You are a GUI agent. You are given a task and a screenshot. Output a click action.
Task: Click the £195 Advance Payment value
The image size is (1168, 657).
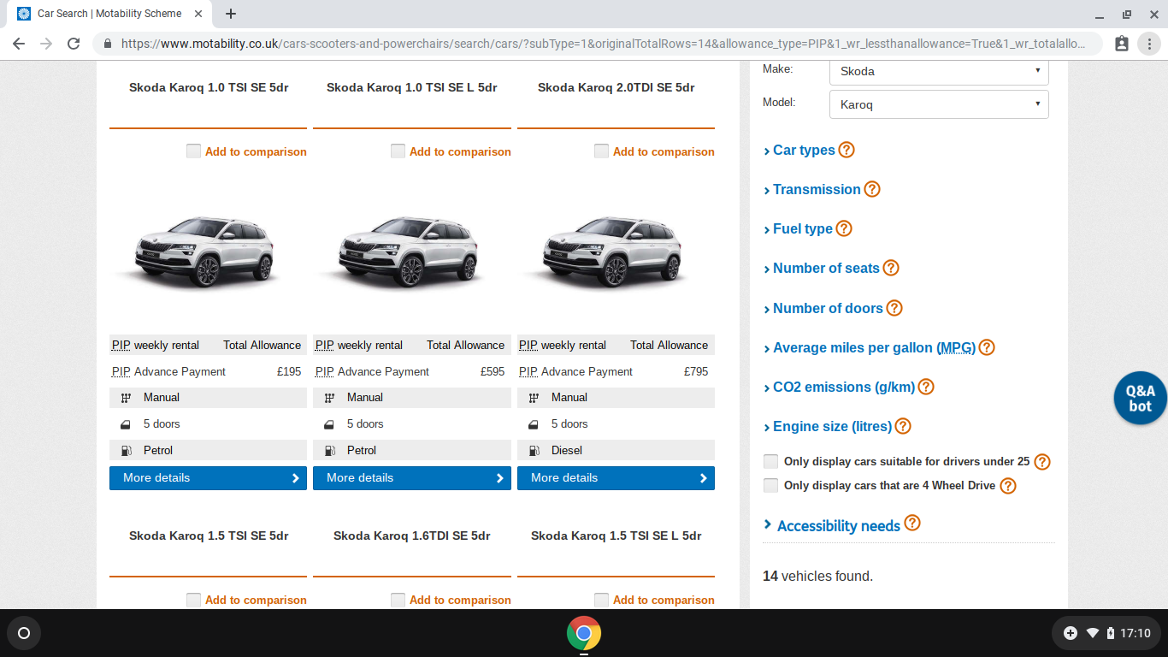click(x=289, y=371)
